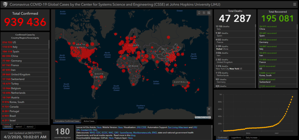Zoom out on the map with minus button
299x140 pixels.
pyautogui.click(x=209, y=113)
